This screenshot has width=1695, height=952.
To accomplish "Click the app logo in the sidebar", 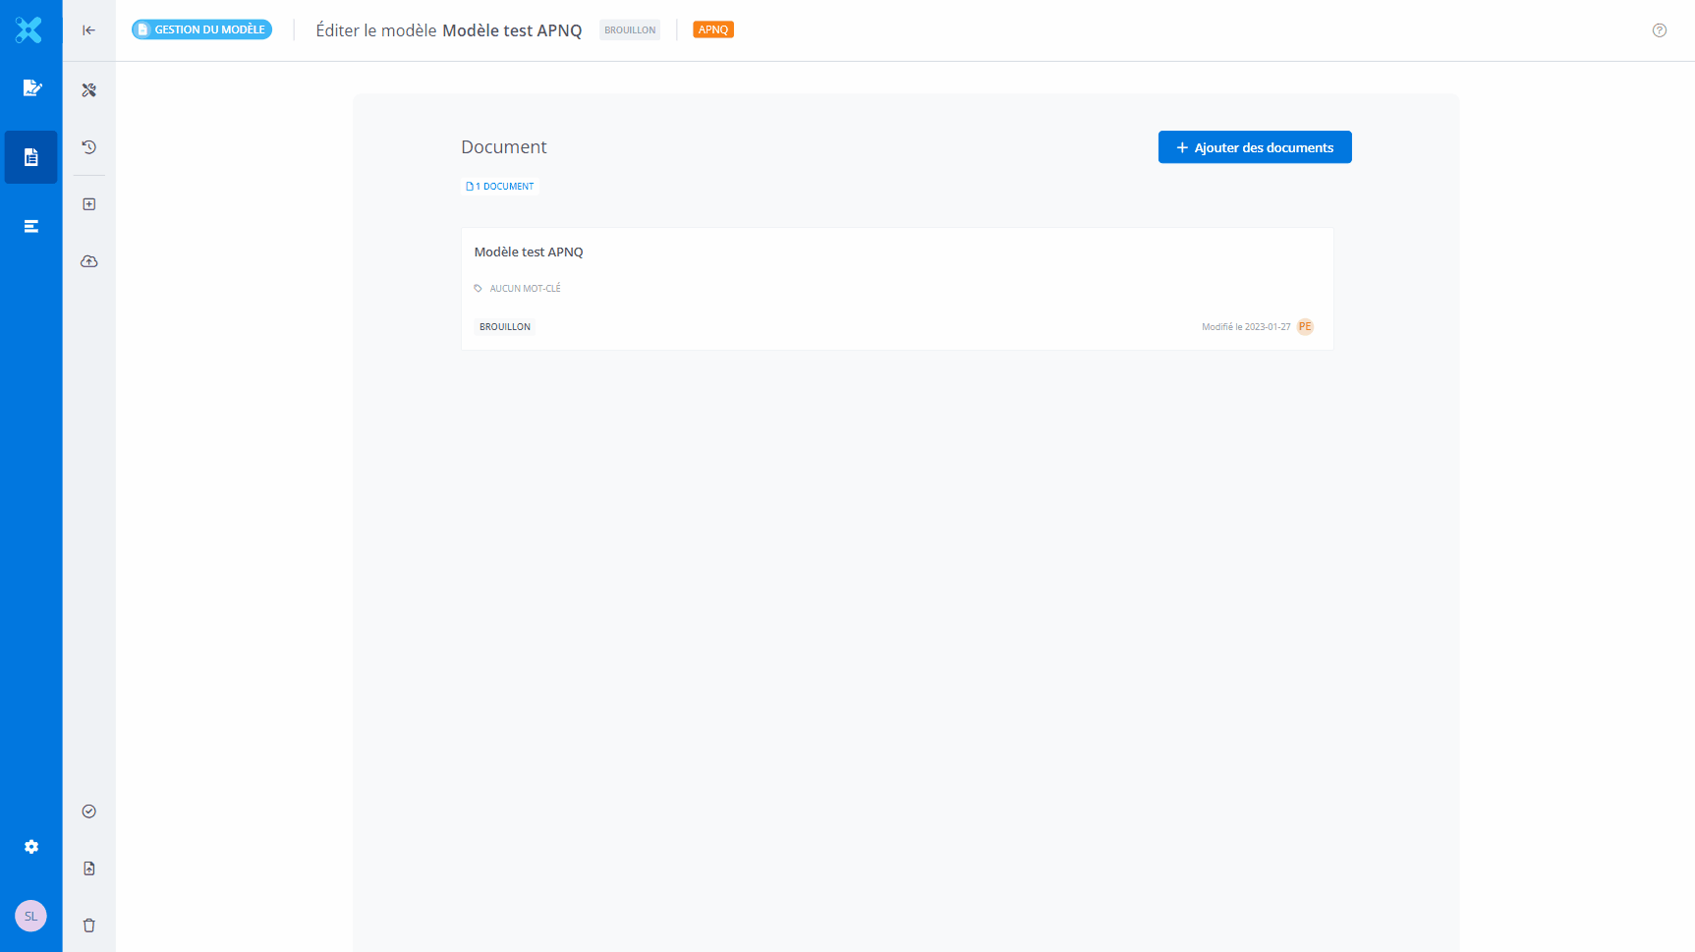I will pos(29,30).
